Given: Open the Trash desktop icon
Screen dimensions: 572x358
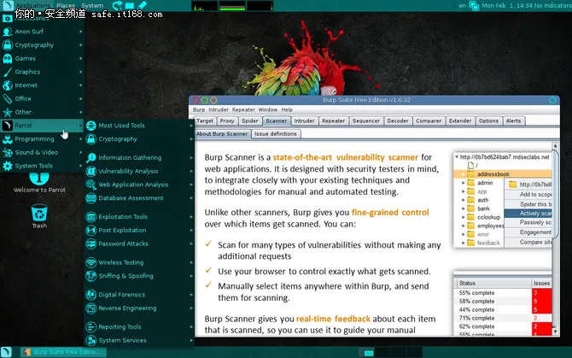Looking at the screenshot, I should (39, 216).
